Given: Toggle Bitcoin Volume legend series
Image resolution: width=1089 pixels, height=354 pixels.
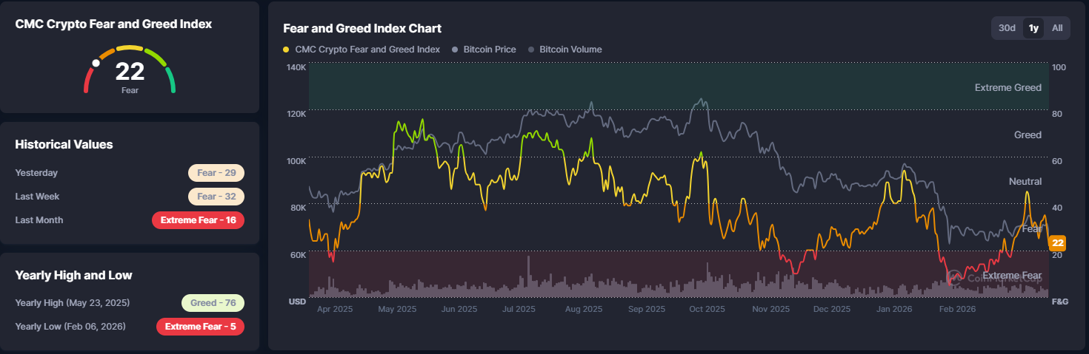Looking at the screenshot, I should point(565,50).
